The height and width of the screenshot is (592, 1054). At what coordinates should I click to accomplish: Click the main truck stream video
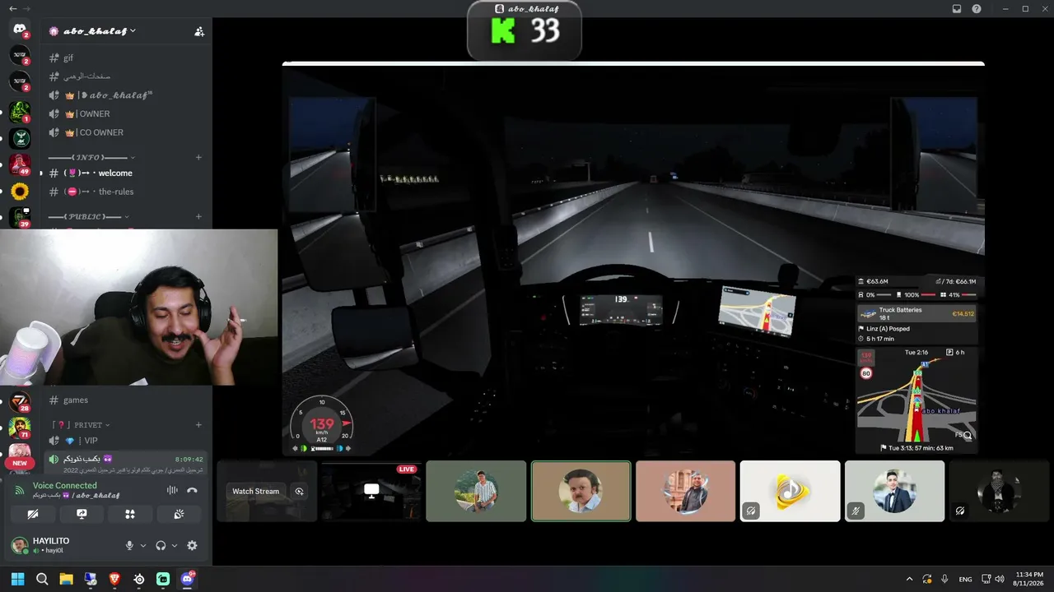633,259
